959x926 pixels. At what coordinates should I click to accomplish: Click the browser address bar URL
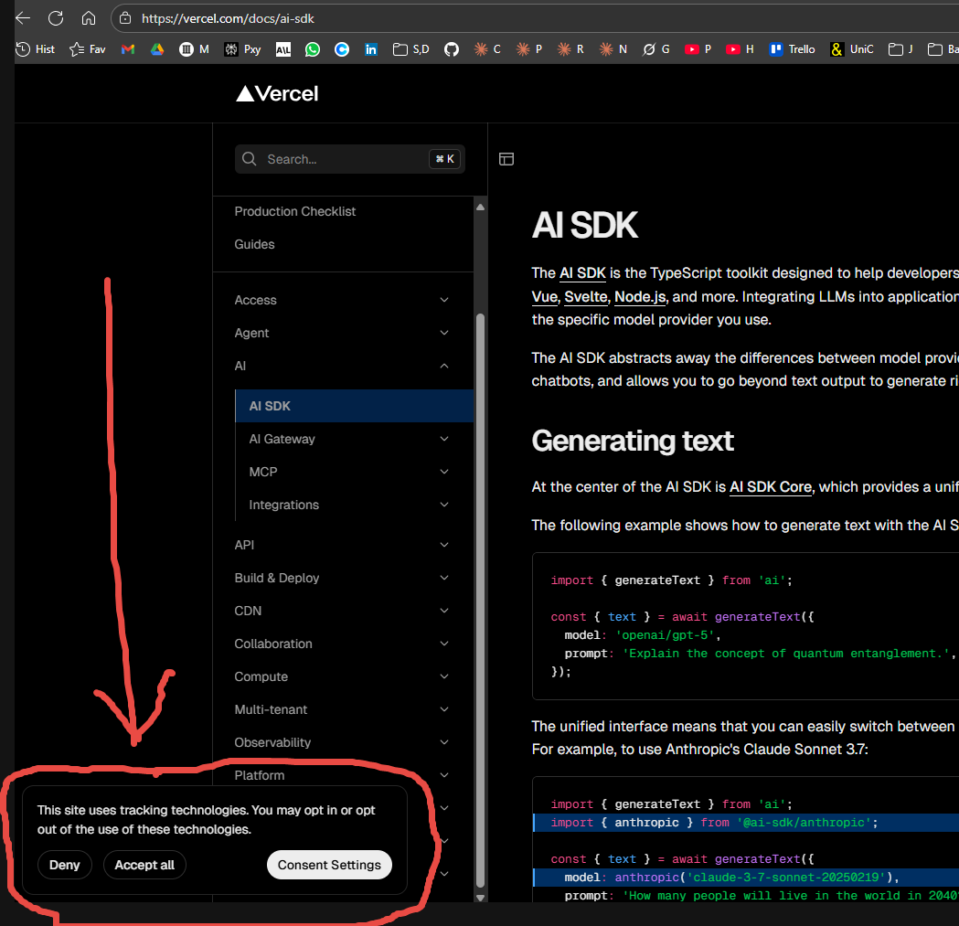[x=229, y=18]
